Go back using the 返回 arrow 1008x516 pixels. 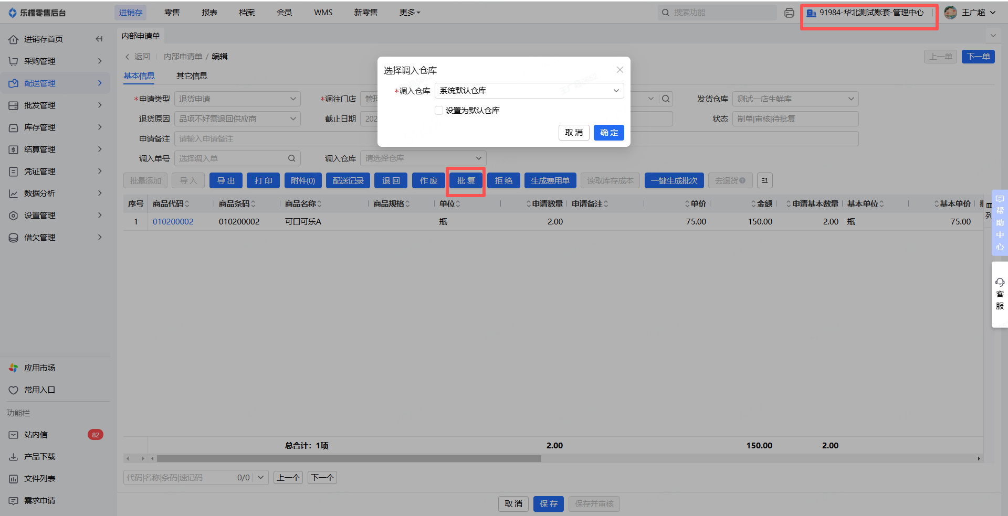pos(137,57)
